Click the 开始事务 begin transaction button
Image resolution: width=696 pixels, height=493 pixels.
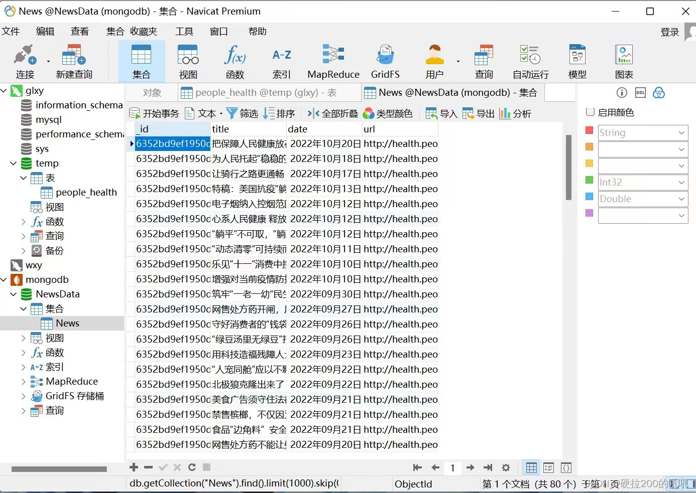(x=154, y=113)
